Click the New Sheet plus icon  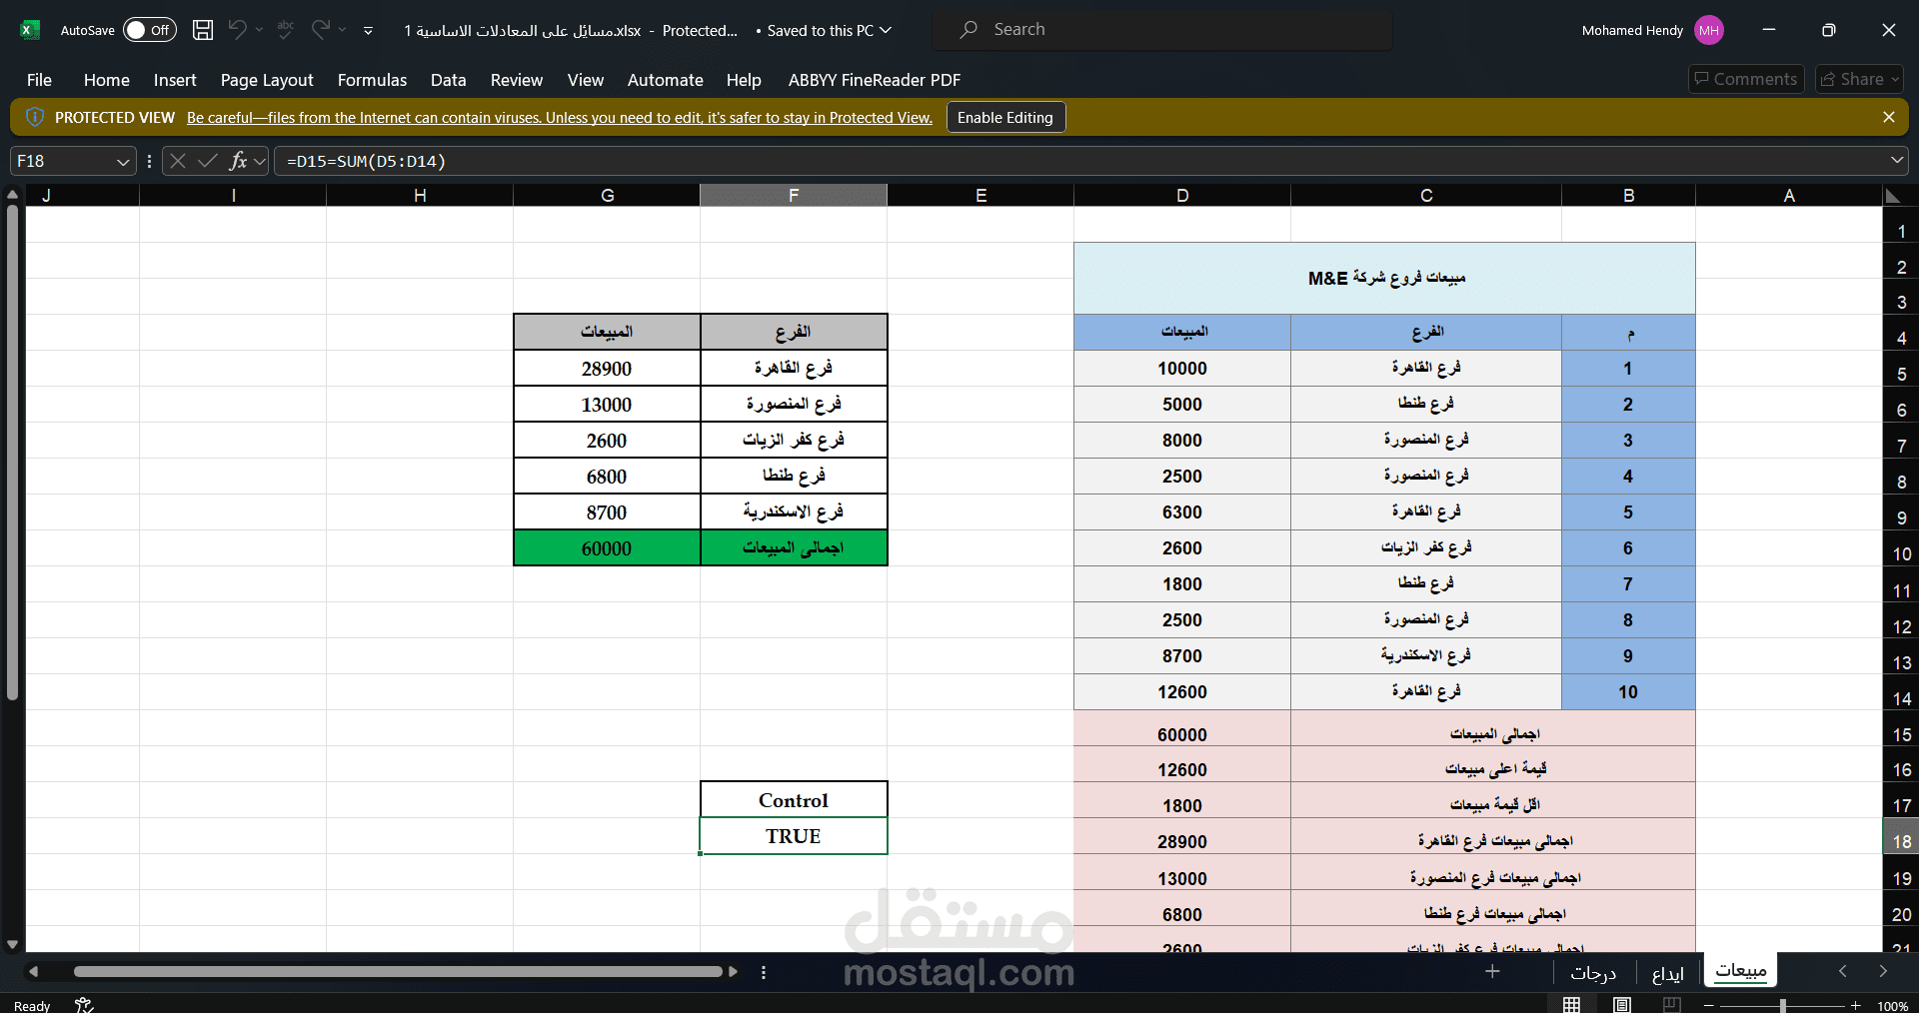point(1490,971)
